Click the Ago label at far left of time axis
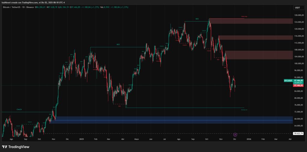The image size is (307, 152). click(11, 139)
